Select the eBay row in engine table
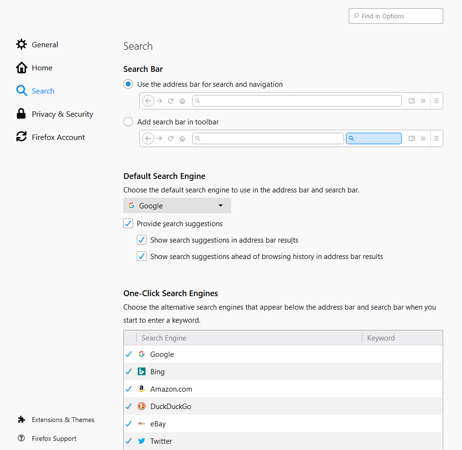Image resolution: width=462 pixels, height=450 pixels. 283,424
